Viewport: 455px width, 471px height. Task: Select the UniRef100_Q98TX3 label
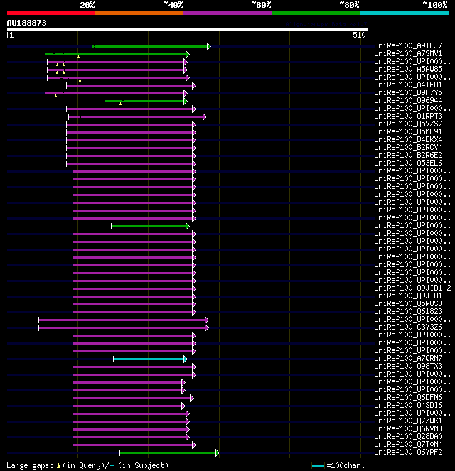pyautogui.click(x=408, y=366)
